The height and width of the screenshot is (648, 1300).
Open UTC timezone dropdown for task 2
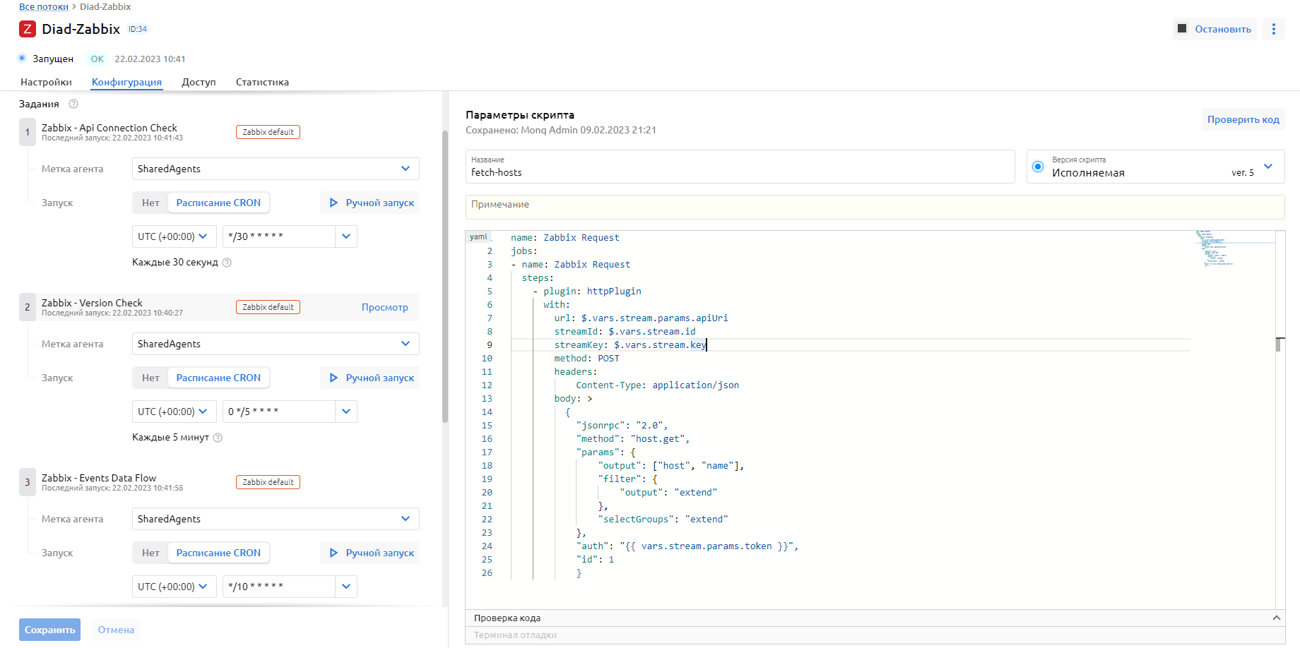[x=174, y=412]
